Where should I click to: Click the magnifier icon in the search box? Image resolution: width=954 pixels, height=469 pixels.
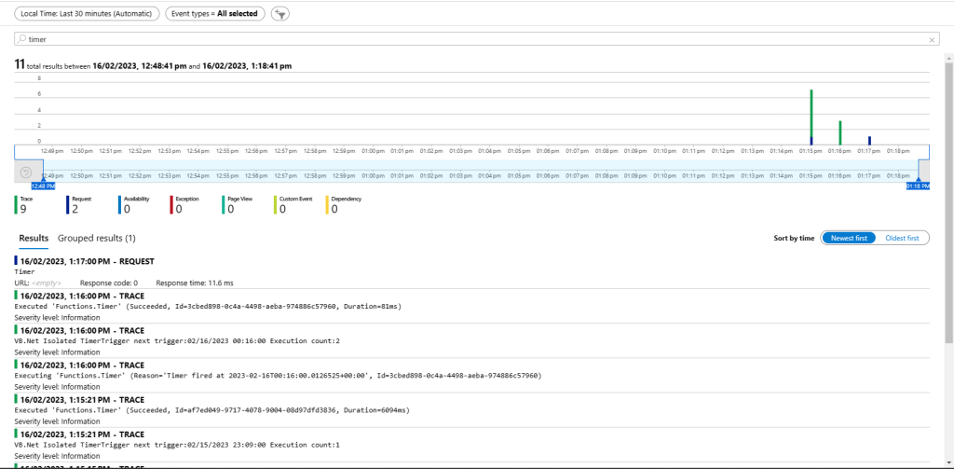[22, 40]
